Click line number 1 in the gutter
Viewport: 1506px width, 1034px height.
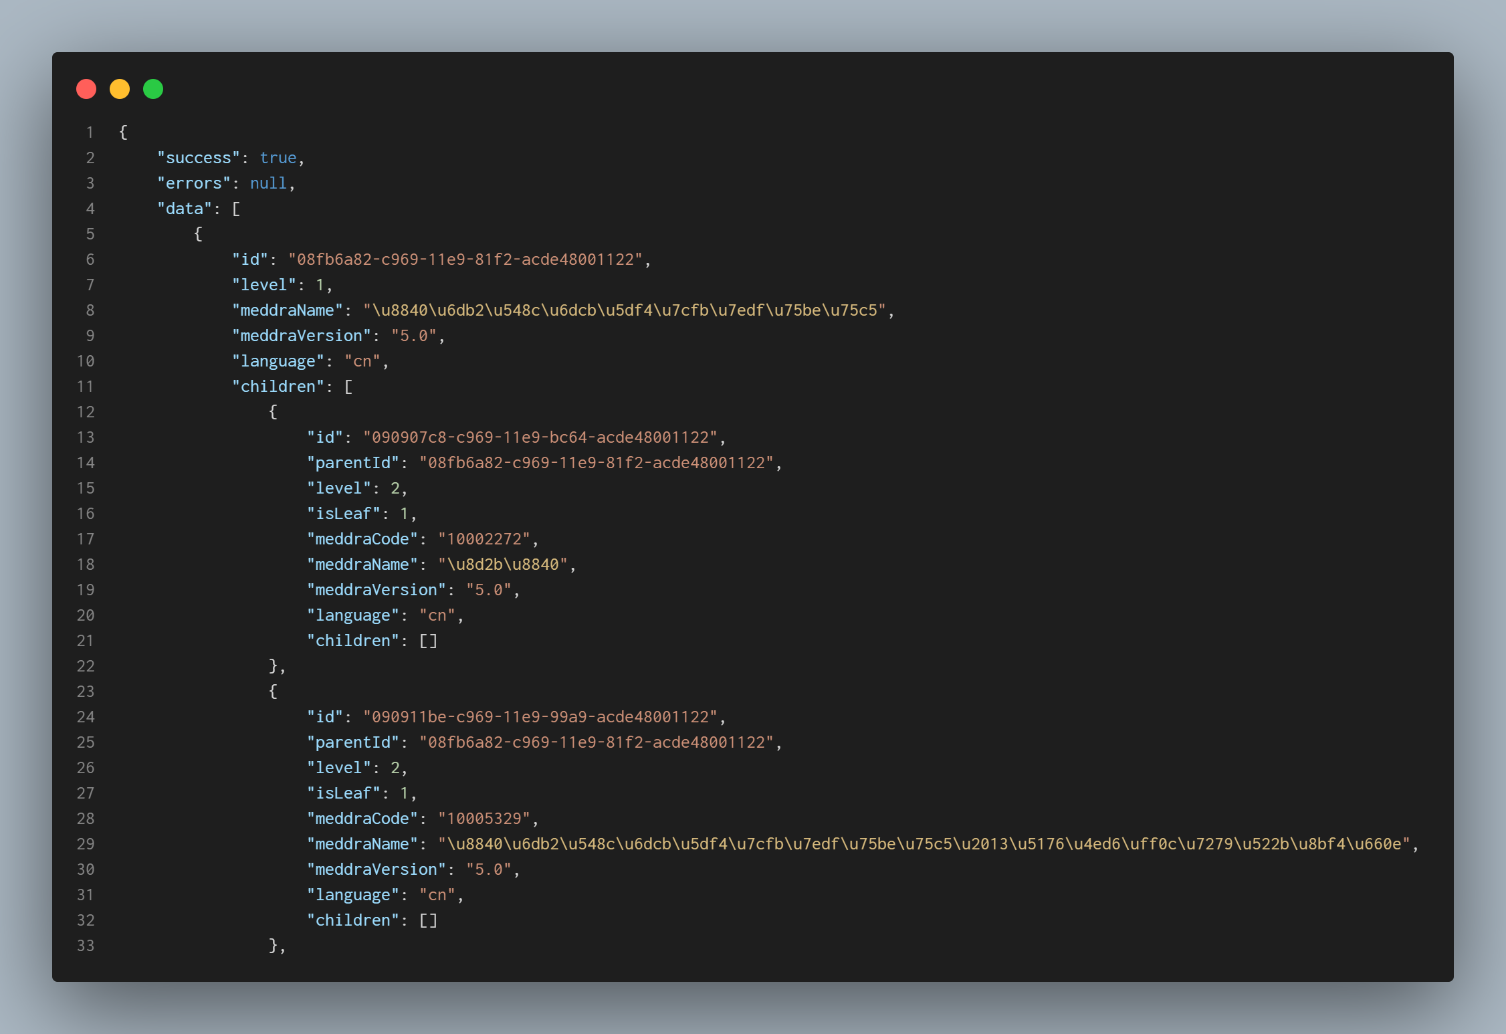90,132
